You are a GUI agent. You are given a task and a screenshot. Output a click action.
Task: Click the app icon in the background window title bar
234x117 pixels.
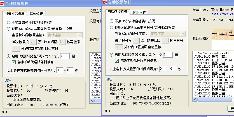(2, 3)
